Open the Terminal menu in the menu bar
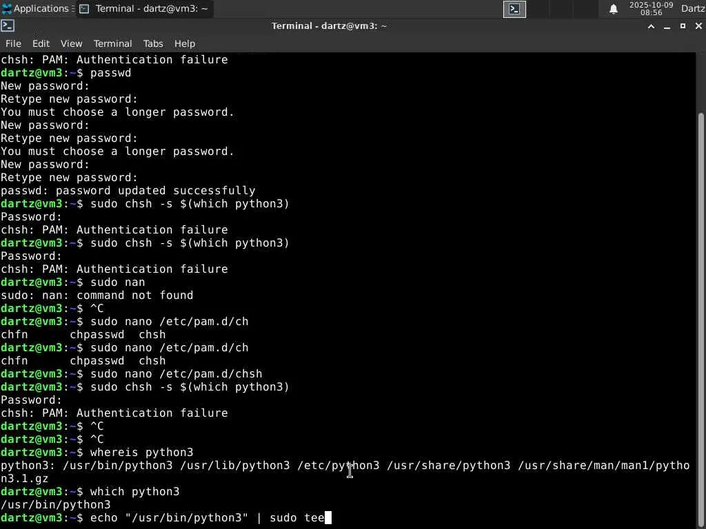The height and width of the screenshot is (529, 706). 112,43
